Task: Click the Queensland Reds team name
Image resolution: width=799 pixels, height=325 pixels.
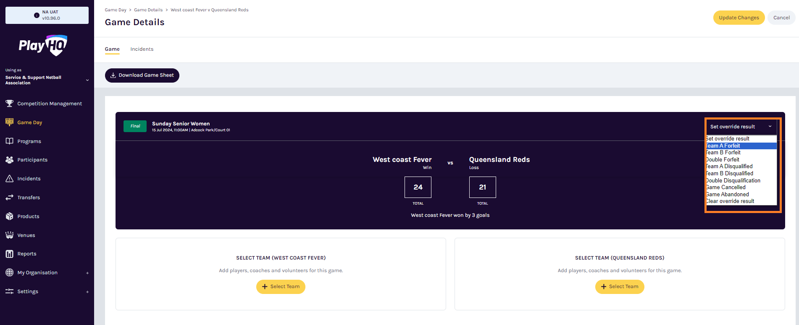Action: click(x=499, y=160)
